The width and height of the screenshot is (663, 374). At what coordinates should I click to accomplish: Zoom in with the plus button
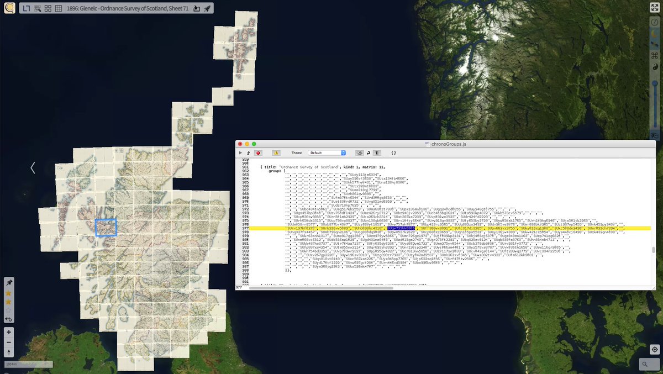9,333
